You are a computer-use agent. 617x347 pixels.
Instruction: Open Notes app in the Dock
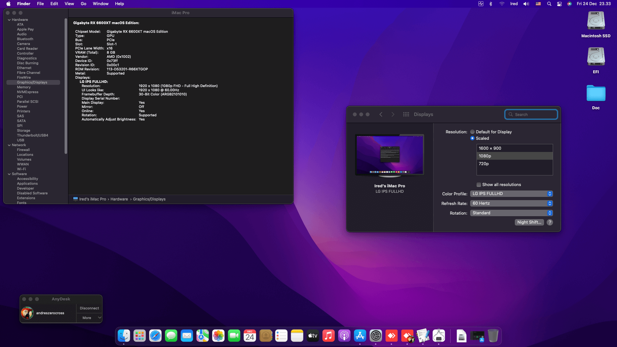click(297, 336)
